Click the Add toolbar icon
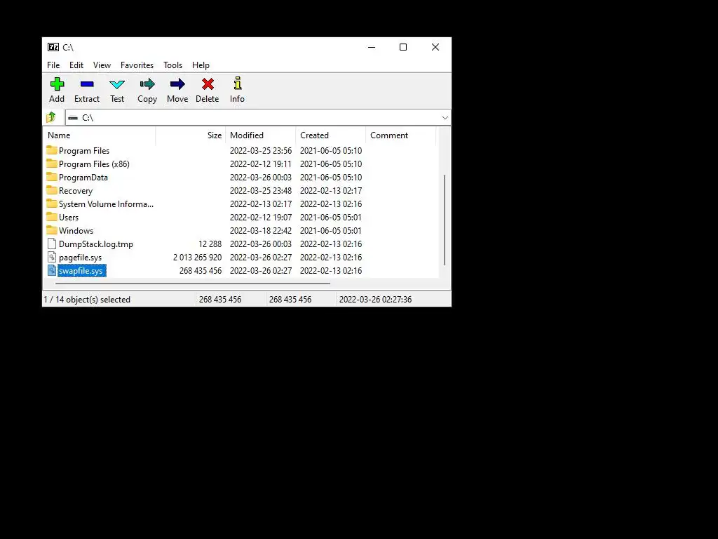This screenshot has width=718, height=539. click(x=57, y=84)
